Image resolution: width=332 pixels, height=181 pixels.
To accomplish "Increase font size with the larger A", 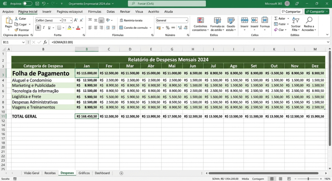I will click(x=76, y=20).
